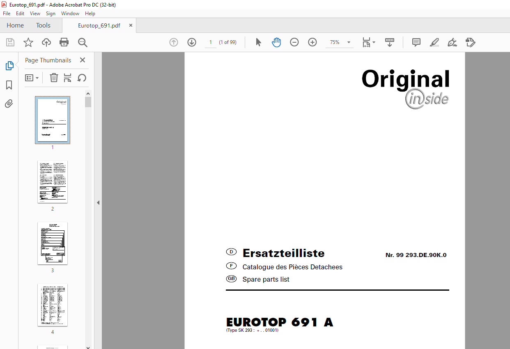Viewport: 510px width, 349px height.
Task: Open the Attachments paperclip icon
Action: click(x=9, y=103)
